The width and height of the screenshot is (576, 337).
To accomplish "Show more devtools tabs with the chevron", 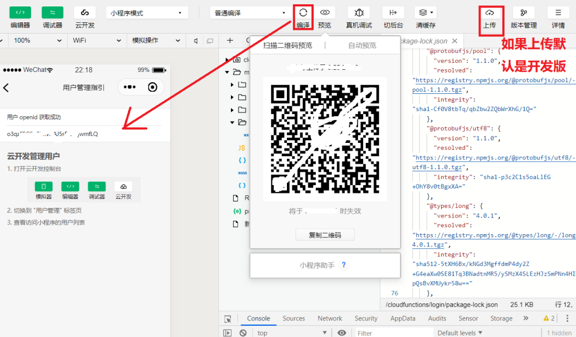I will (x=526, y=318).
